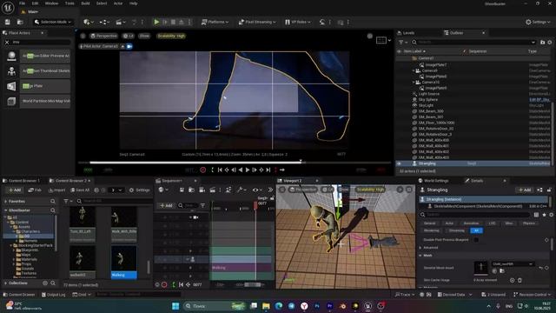Screen dimensions: 556x313
Task: Open Platforms dropdown
Action: pyautogui.click(x=215, y=22)
